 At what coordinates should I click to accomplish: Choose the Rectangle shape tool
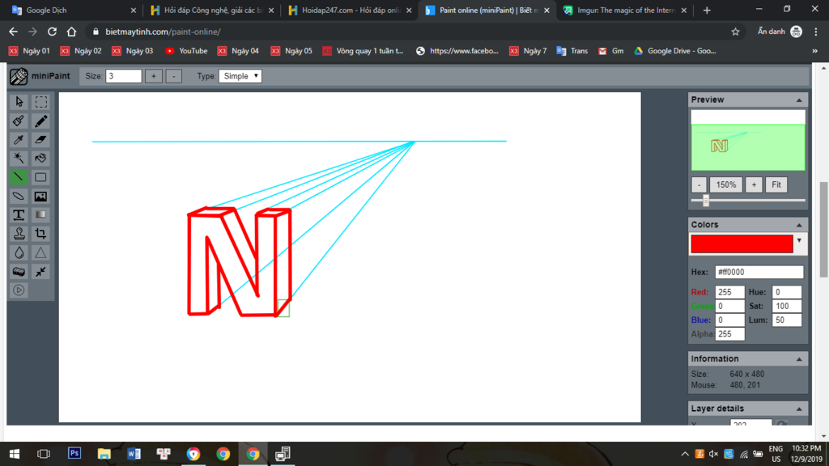point(40,177)
